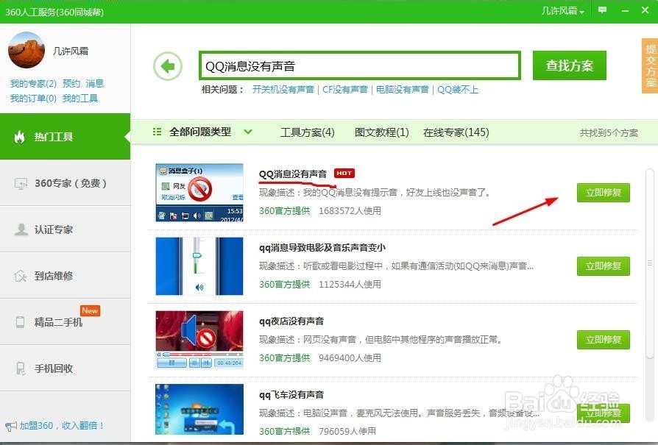
Task: Open the volume mixer thumbnail of qq消息导致电影 result
Action: [199, 266]
